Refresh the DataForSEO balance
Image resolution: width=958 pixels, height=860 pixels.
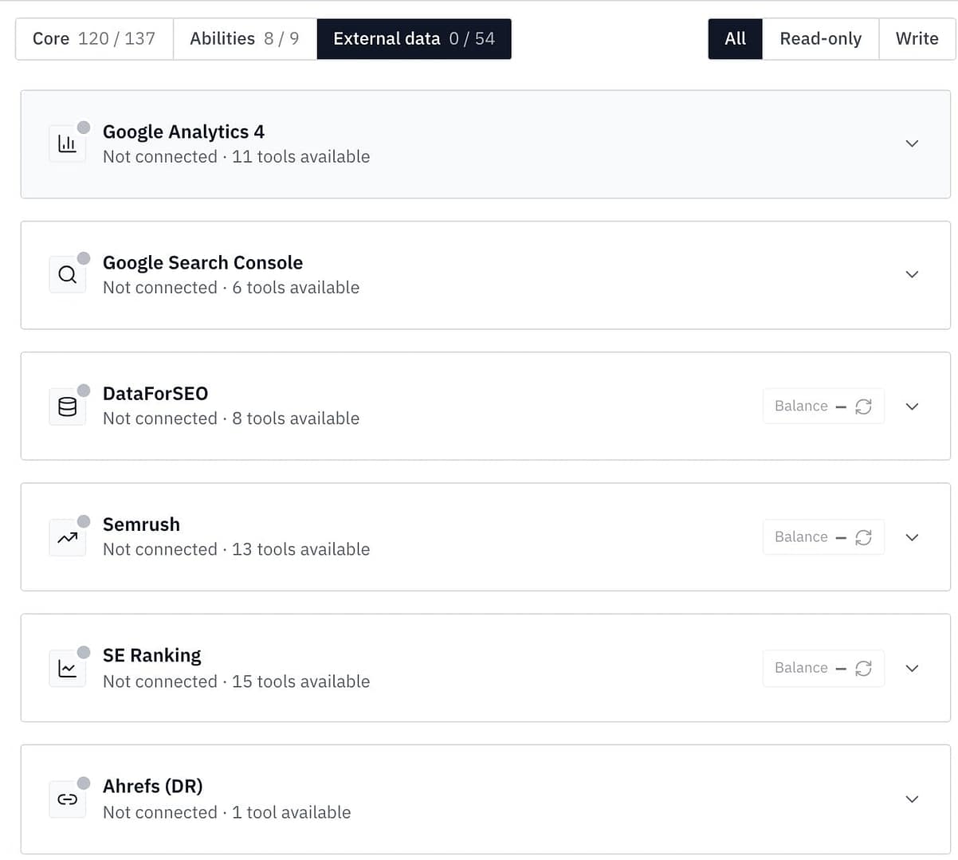pyautogui.click(x=863, y=406)
